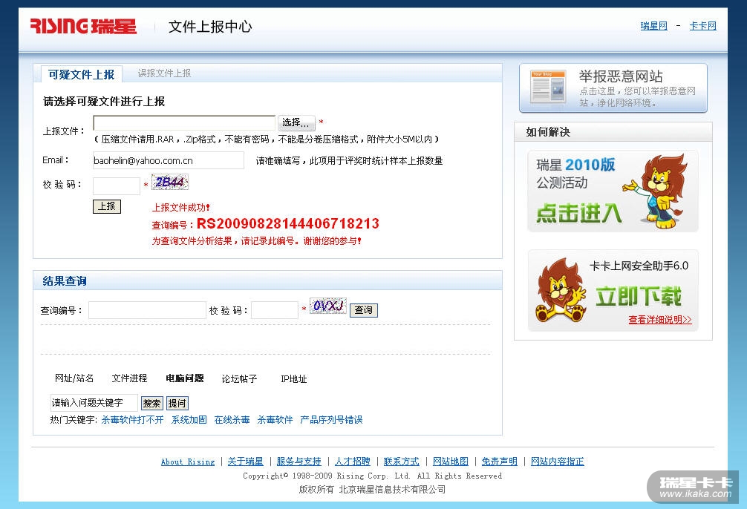This screenshot has width=747, height=509.
Task: Open the 网站内容指正 footer link
Action: click(x=558, y=462)
